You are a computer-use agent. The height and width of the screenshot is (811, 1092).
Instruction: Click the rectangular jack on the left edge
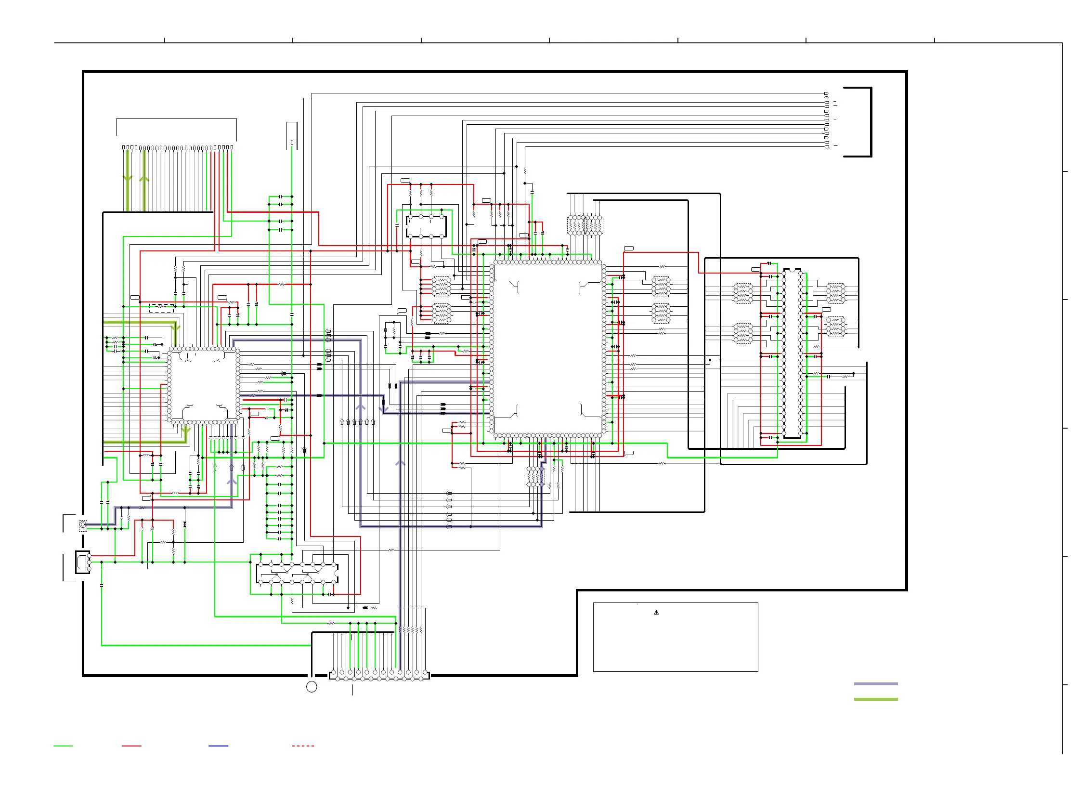point(83,562)
